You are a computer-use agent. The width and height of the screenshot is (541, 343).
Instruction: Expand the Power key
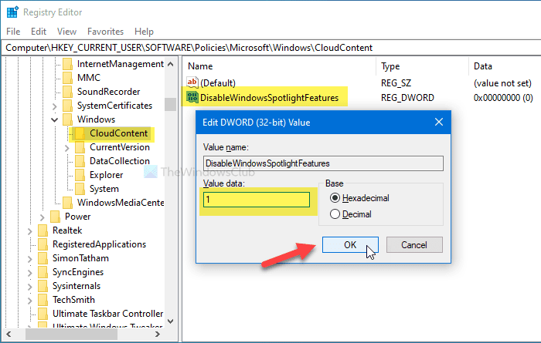pos(43,217)
